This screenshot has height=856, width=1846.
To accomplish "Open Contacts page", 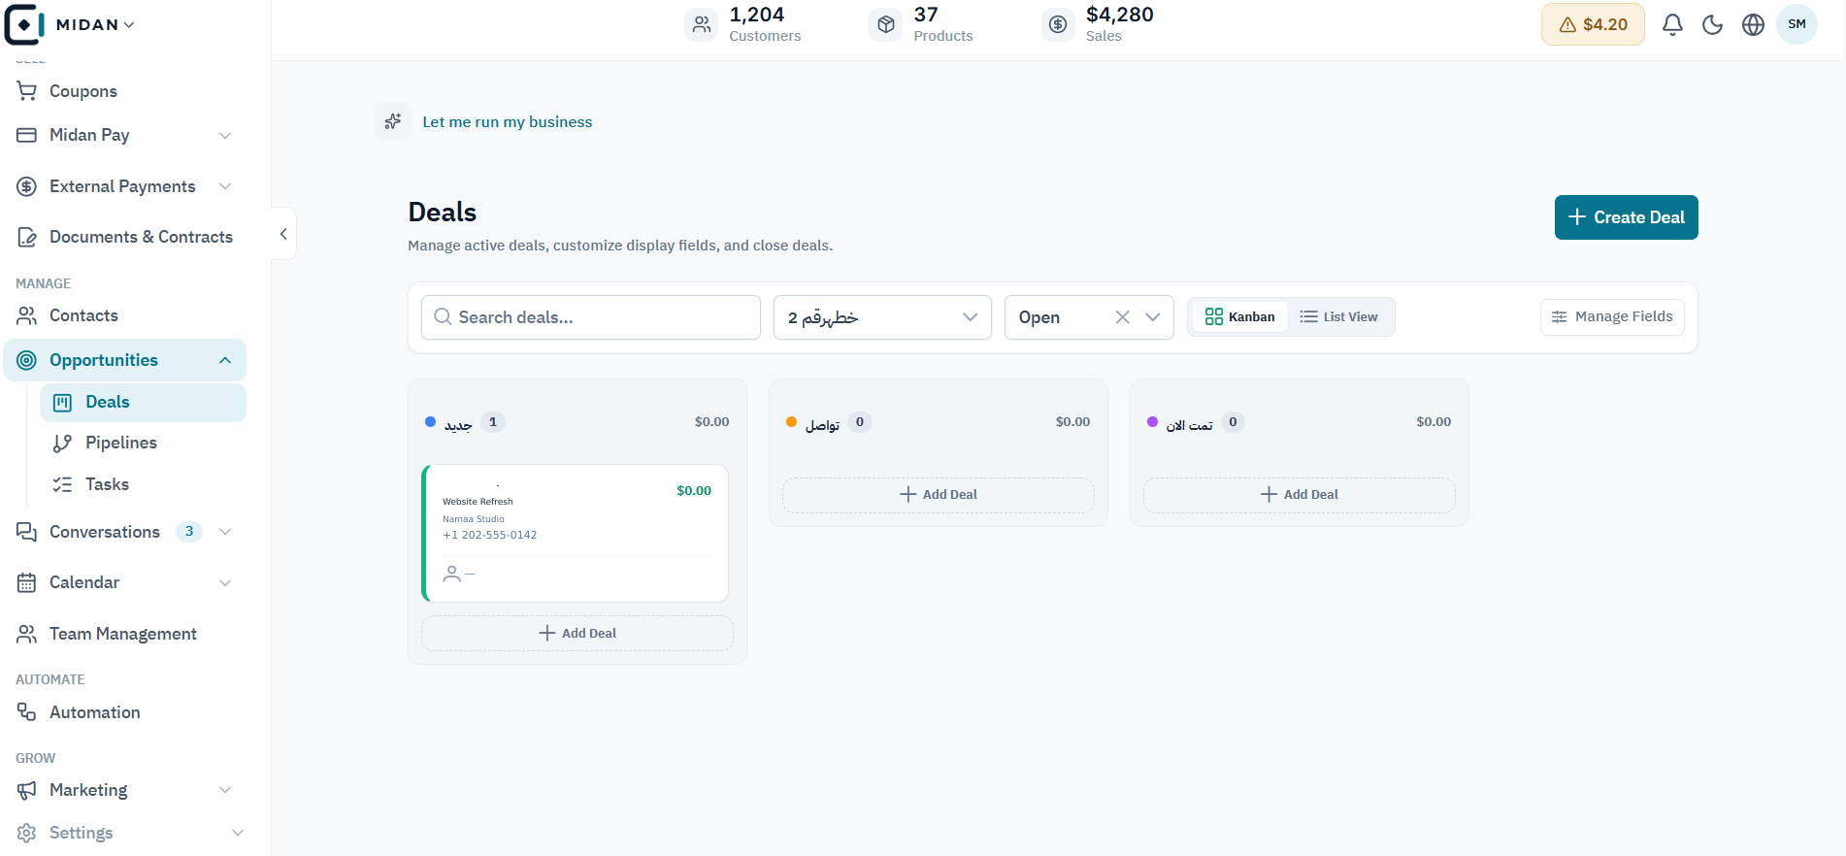I will [124, 315].
